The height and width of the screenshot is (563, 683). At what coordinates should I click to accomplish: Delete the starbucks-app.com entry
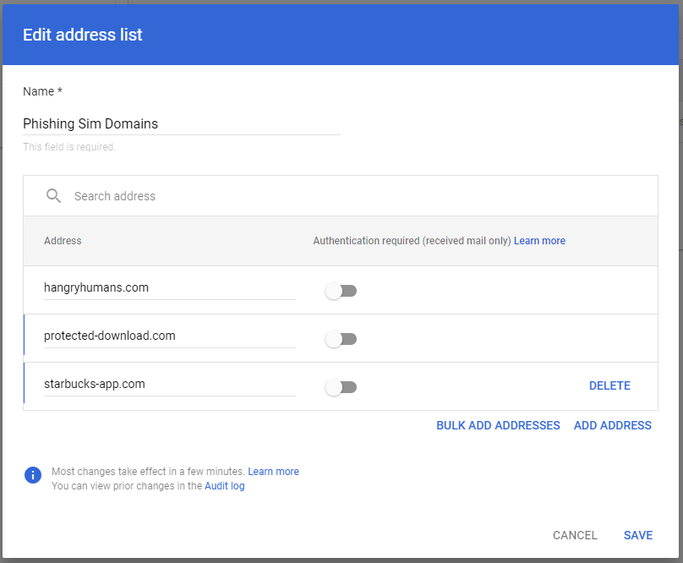[609, 385]
